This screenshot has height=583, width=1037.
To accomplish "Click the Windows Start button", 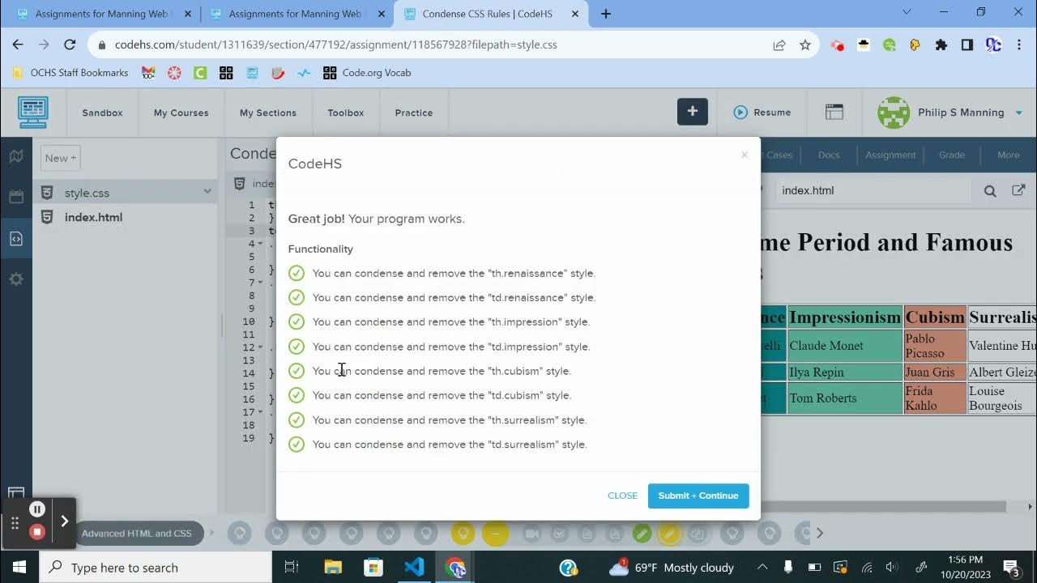I will tap(19, 567).
